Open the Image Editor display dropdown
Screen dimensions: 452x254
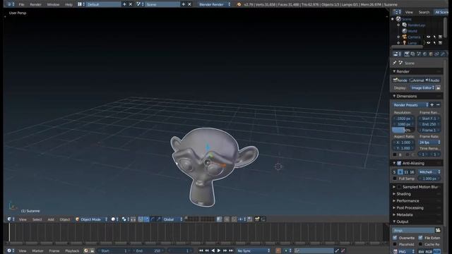coord(422,87)
